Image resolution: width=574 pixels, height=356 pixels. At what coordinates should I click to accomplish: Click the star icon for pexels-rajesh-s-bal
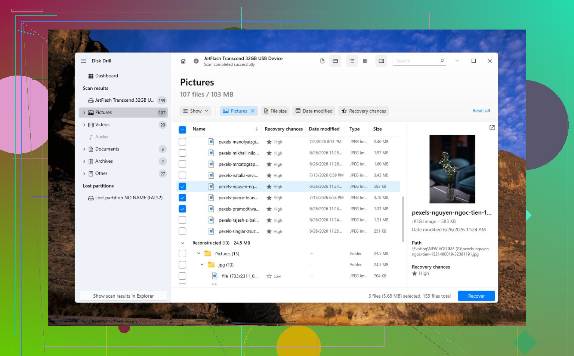(269, 220)
